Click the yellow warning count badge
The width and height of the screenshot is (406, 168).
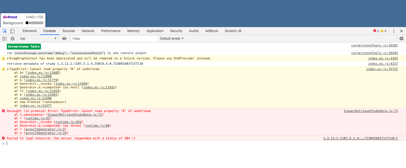(x=384, y=31)
